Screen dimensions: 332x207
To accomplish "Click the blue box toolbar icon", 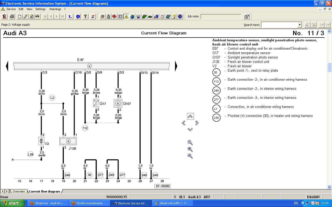I will [x=138, y=17].
